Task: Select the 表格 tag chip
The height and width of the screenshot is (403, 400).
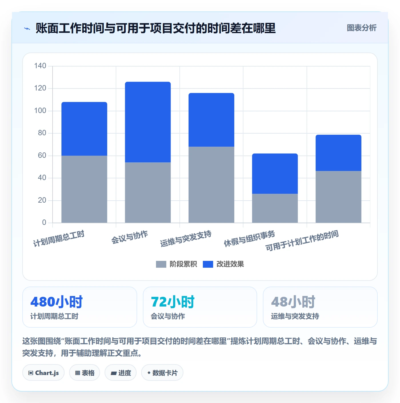Action: 85,373
